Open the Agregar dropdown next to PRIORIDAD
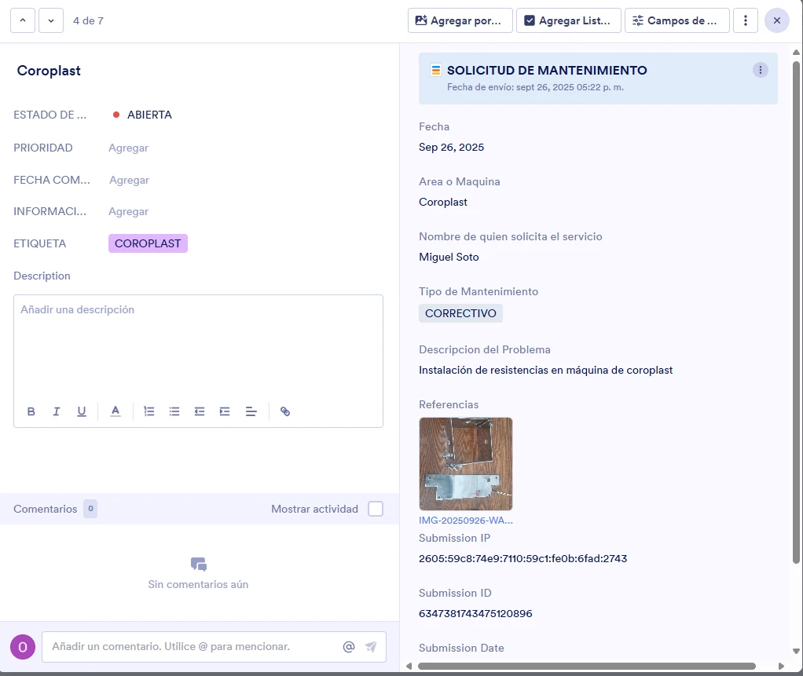803x676 pixels. [x=128, y=148]
